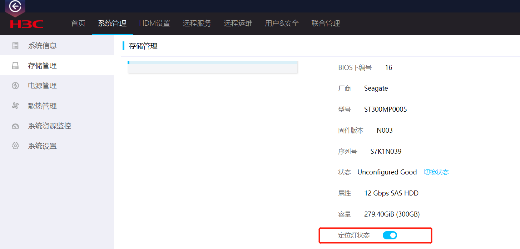Click the 属性 label
The width and height of the screenshot is (520, 249).
[x=345, y=193]
